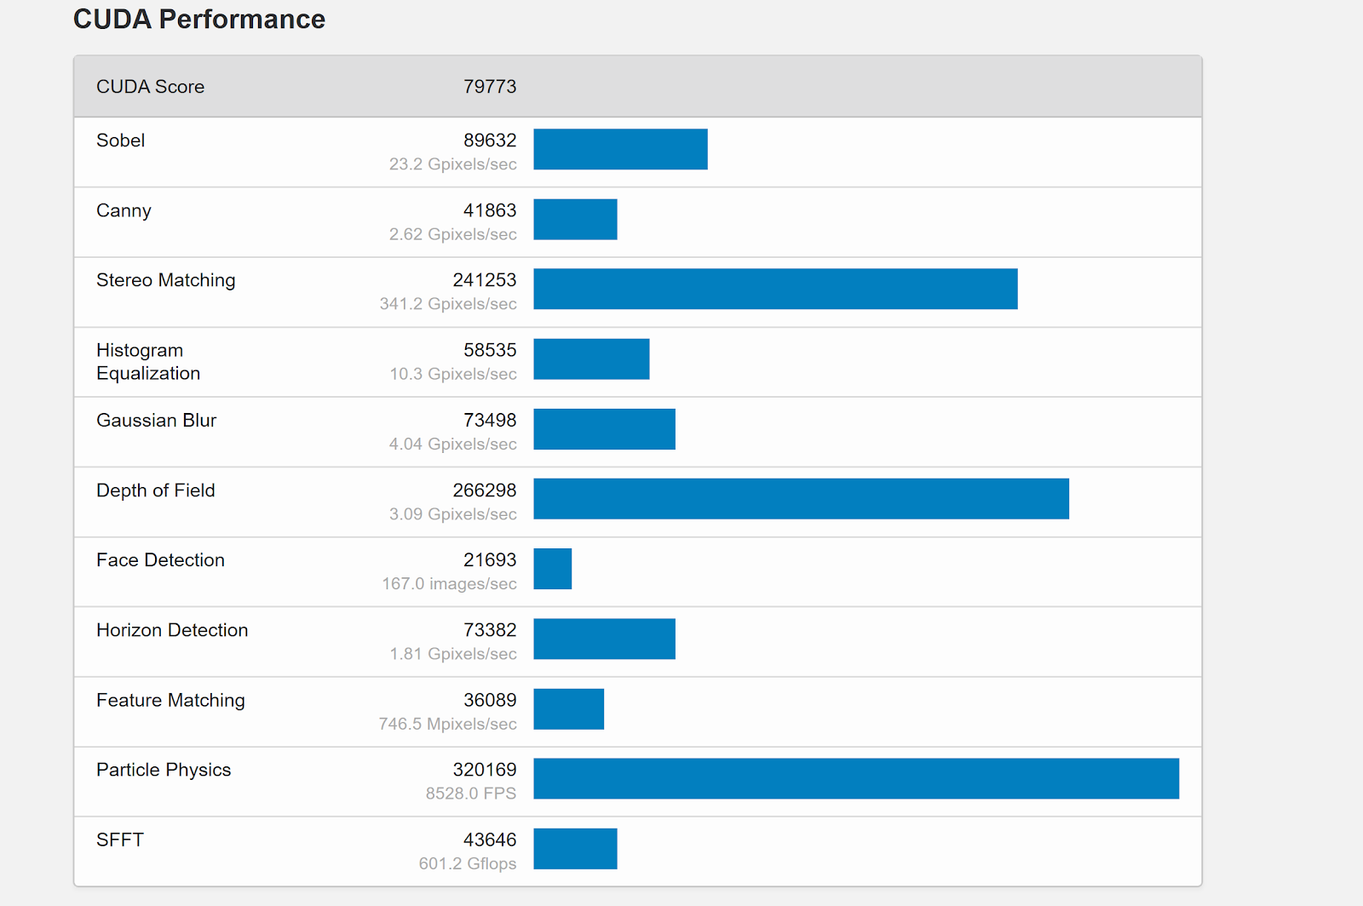Click the Horizon Detection label
Viewport: 1363px width, 906px height.
tap(172, 630)
